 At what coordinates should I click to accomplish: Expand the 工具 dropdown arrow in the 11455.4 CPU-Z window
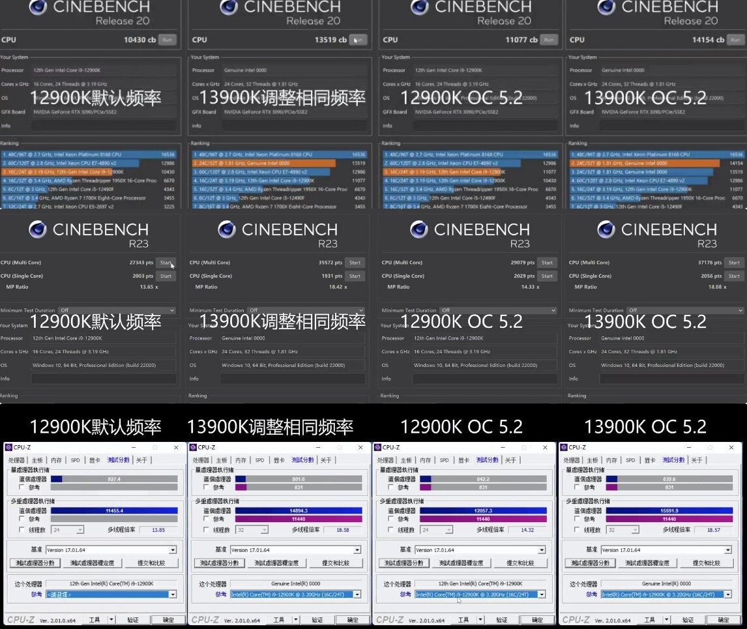click(x=111, y=619)
